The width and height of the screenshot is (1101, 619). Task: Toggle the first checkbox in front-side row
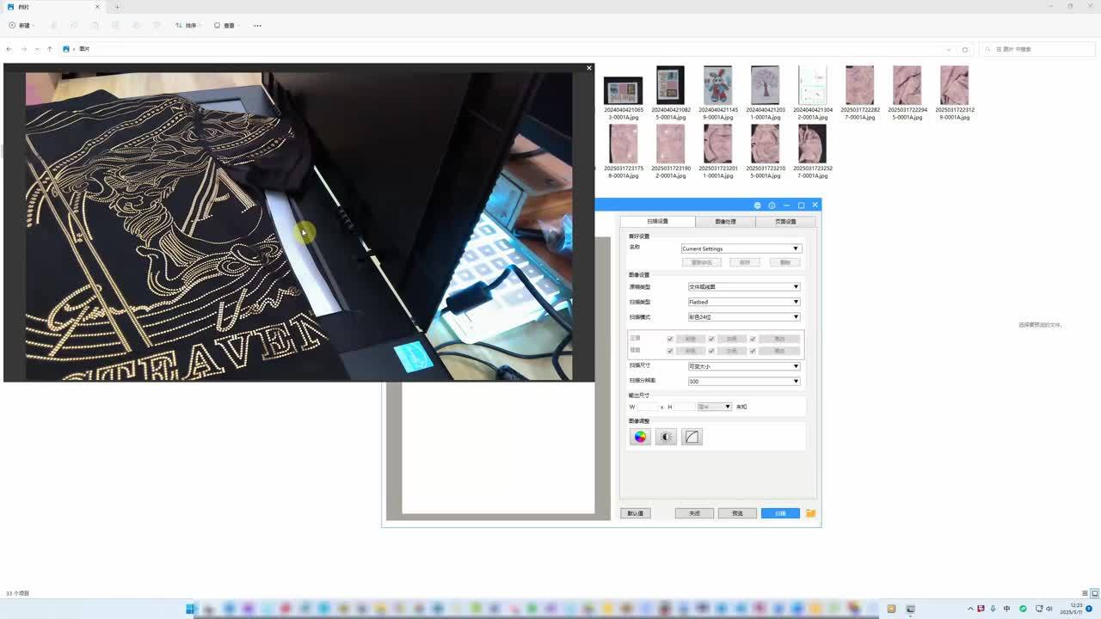[x=670, y=339]
